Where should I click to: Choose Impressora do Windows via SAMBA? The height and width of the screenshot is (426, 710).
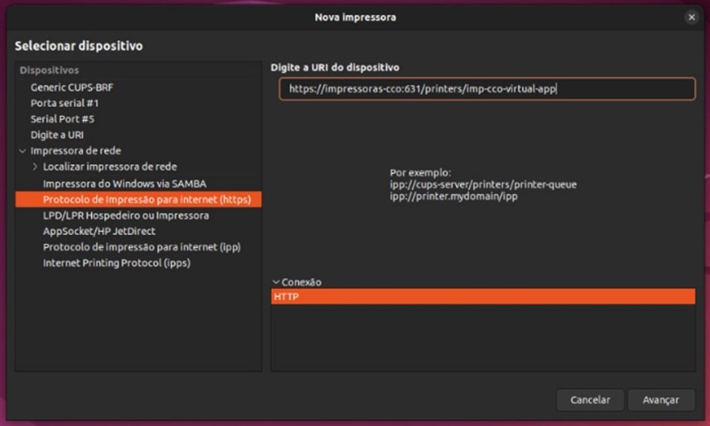[125, 183]
